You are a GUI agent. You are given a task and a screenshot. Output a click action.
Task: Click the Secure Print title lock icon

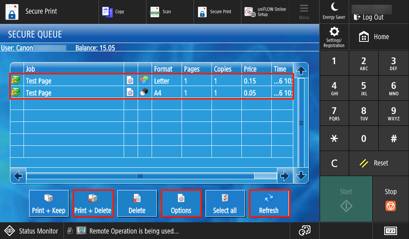coord(12,12)
